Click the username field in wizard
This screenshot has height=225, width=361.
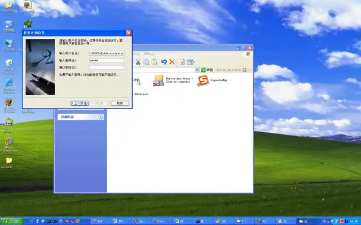106,53
